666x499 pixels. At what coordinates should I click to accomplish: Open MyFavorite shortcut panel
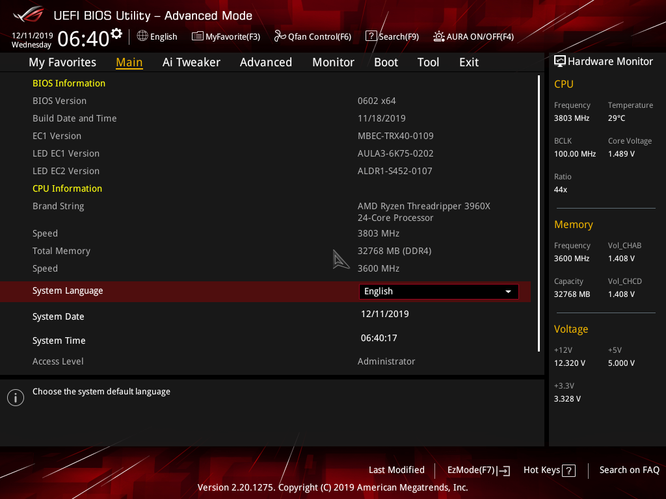click(x=226, y=36)
